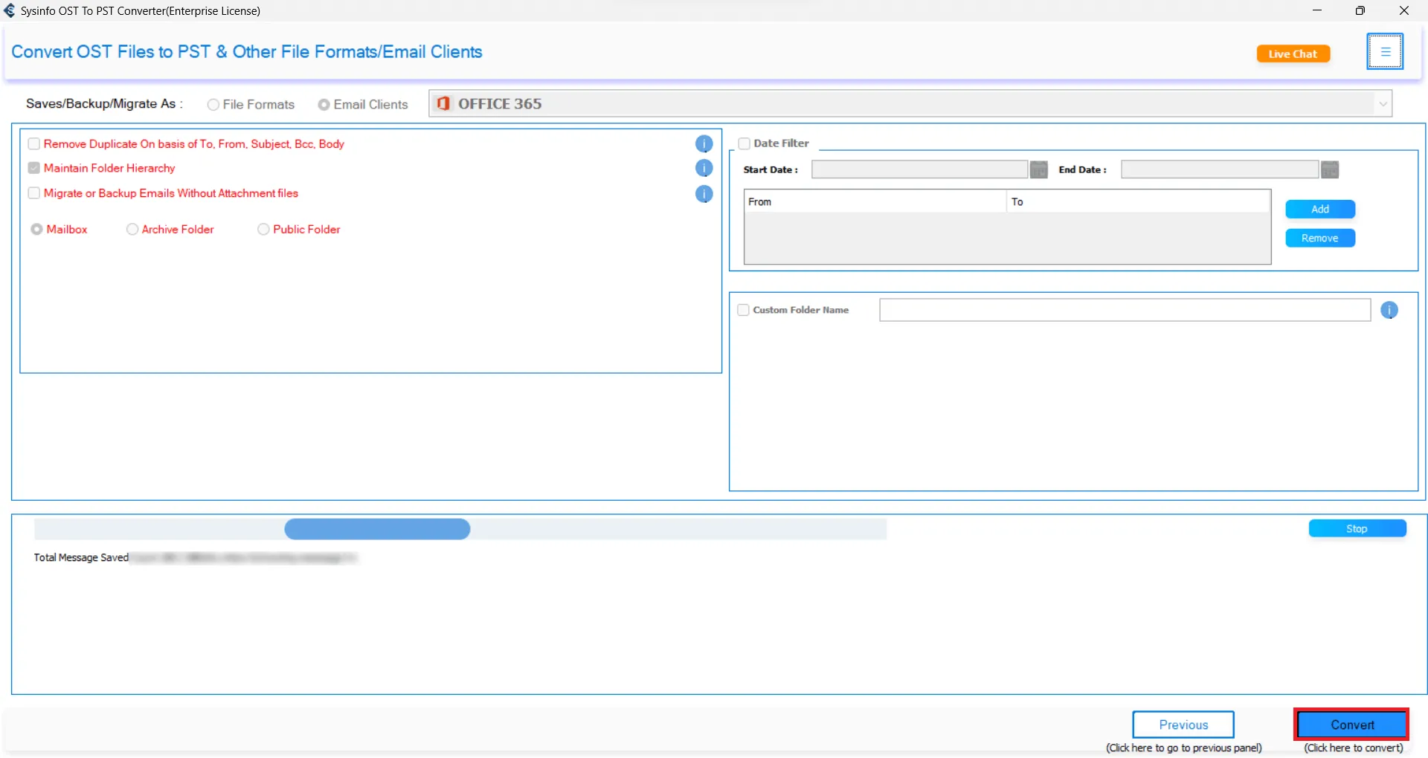Click the Start Date input field
Viewport: 1428px width, 758px height.
coord(919,170)
